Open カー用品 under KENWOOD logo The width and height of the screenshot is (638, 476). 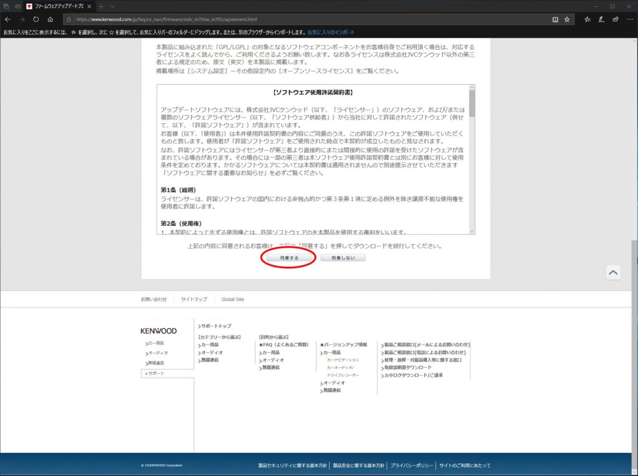point(155,343)
